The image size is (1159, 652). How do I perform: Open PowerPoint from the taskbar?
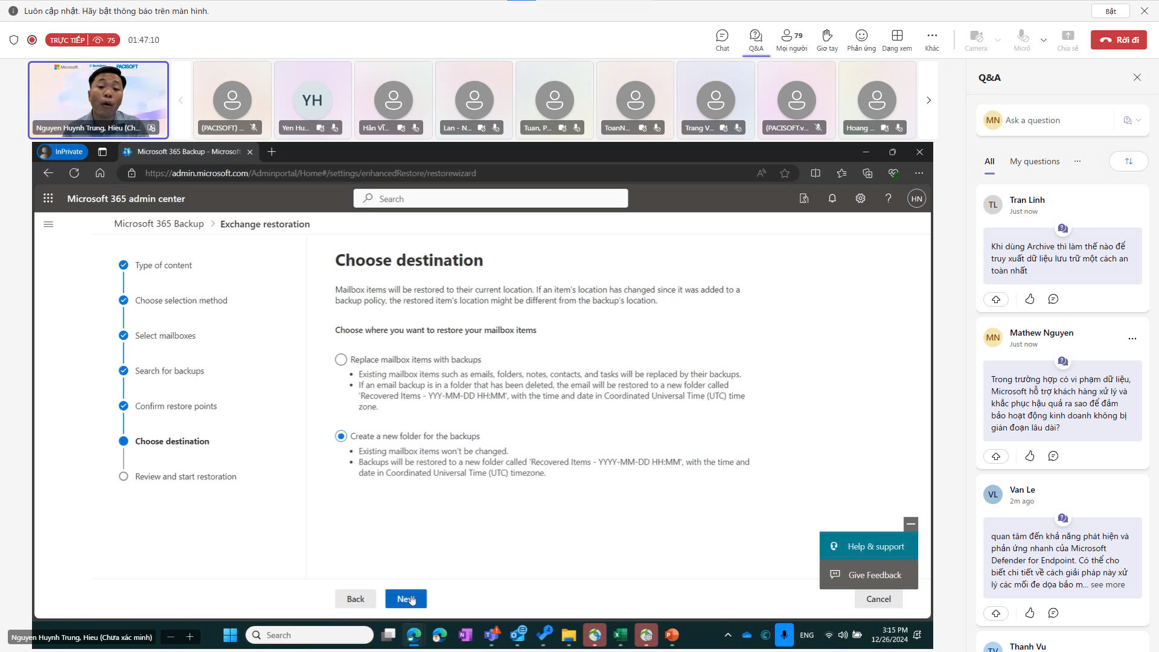[672, 635]
